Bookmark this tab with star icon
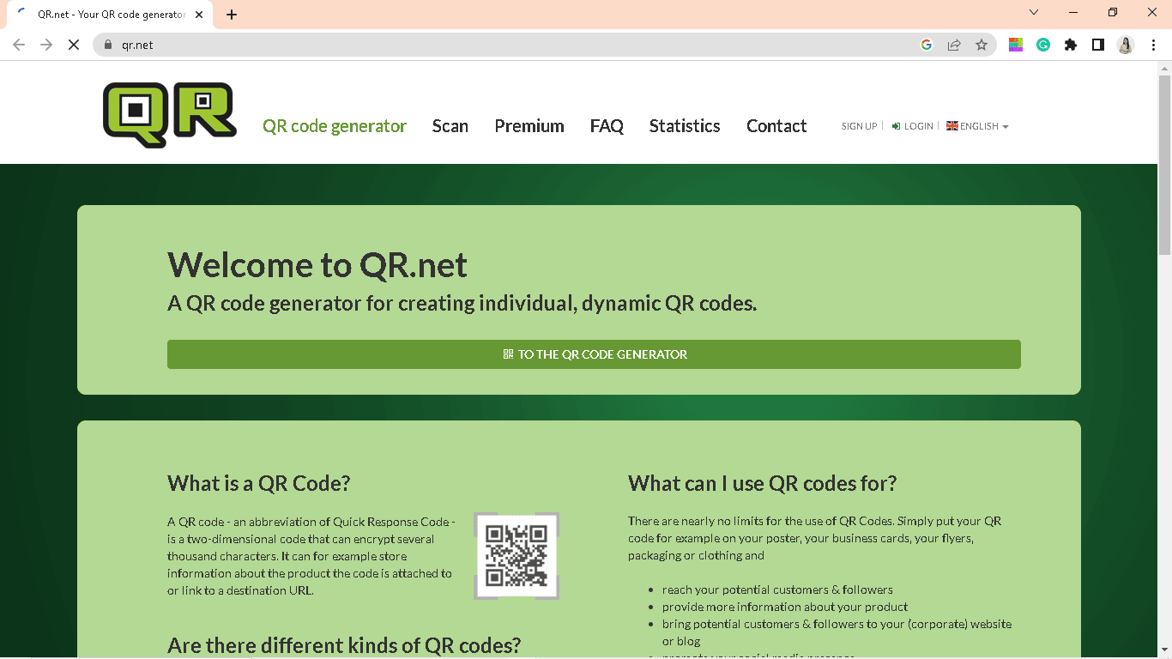1172x659 pixels. 982,45
